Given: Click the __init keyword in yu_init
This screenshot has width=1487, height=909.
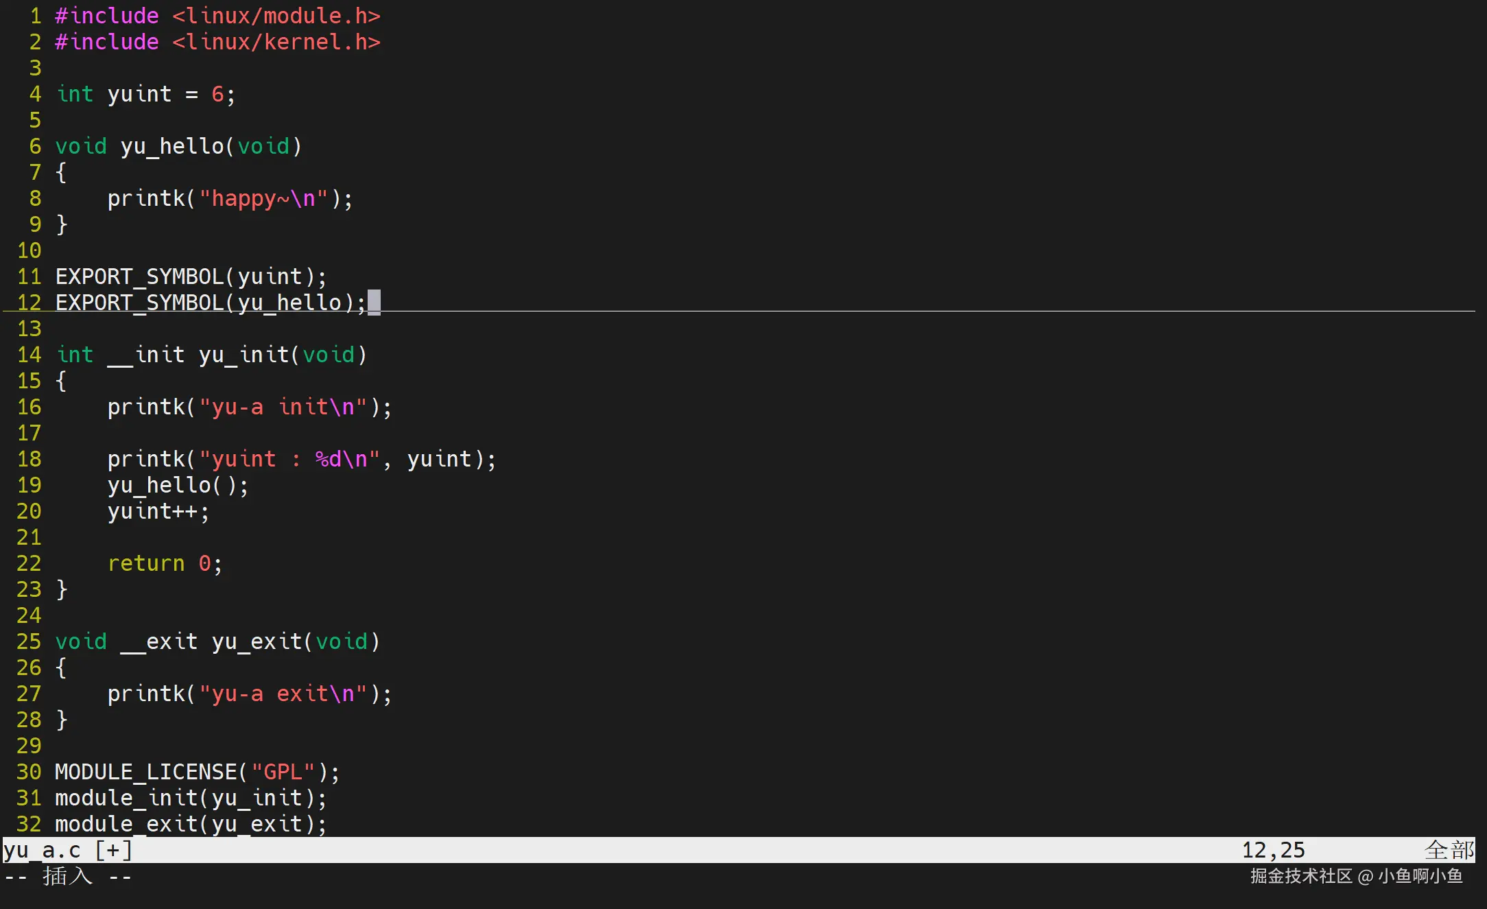Looking at the screenshot, I should point(145,355).
